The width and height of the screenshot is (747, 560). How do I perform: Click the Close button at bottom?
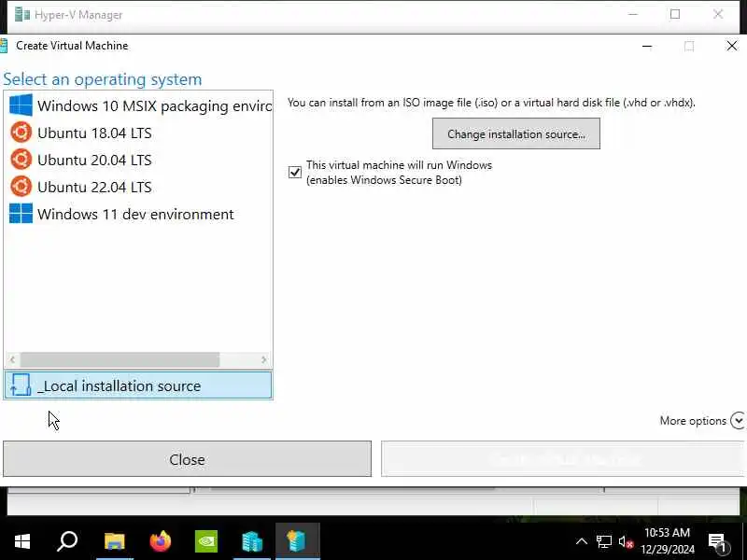coord(188,459)
